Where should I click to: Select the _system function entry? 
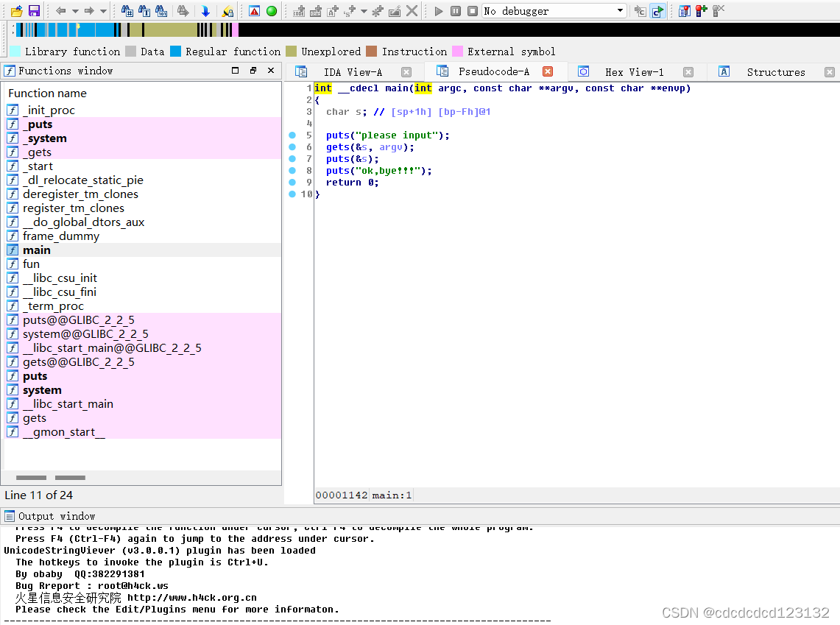143,138
